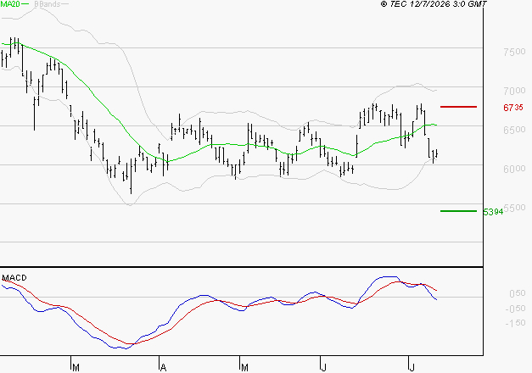Click the 5500 price axis label
This screenshot has width=532, height=373.
[514, 208]
